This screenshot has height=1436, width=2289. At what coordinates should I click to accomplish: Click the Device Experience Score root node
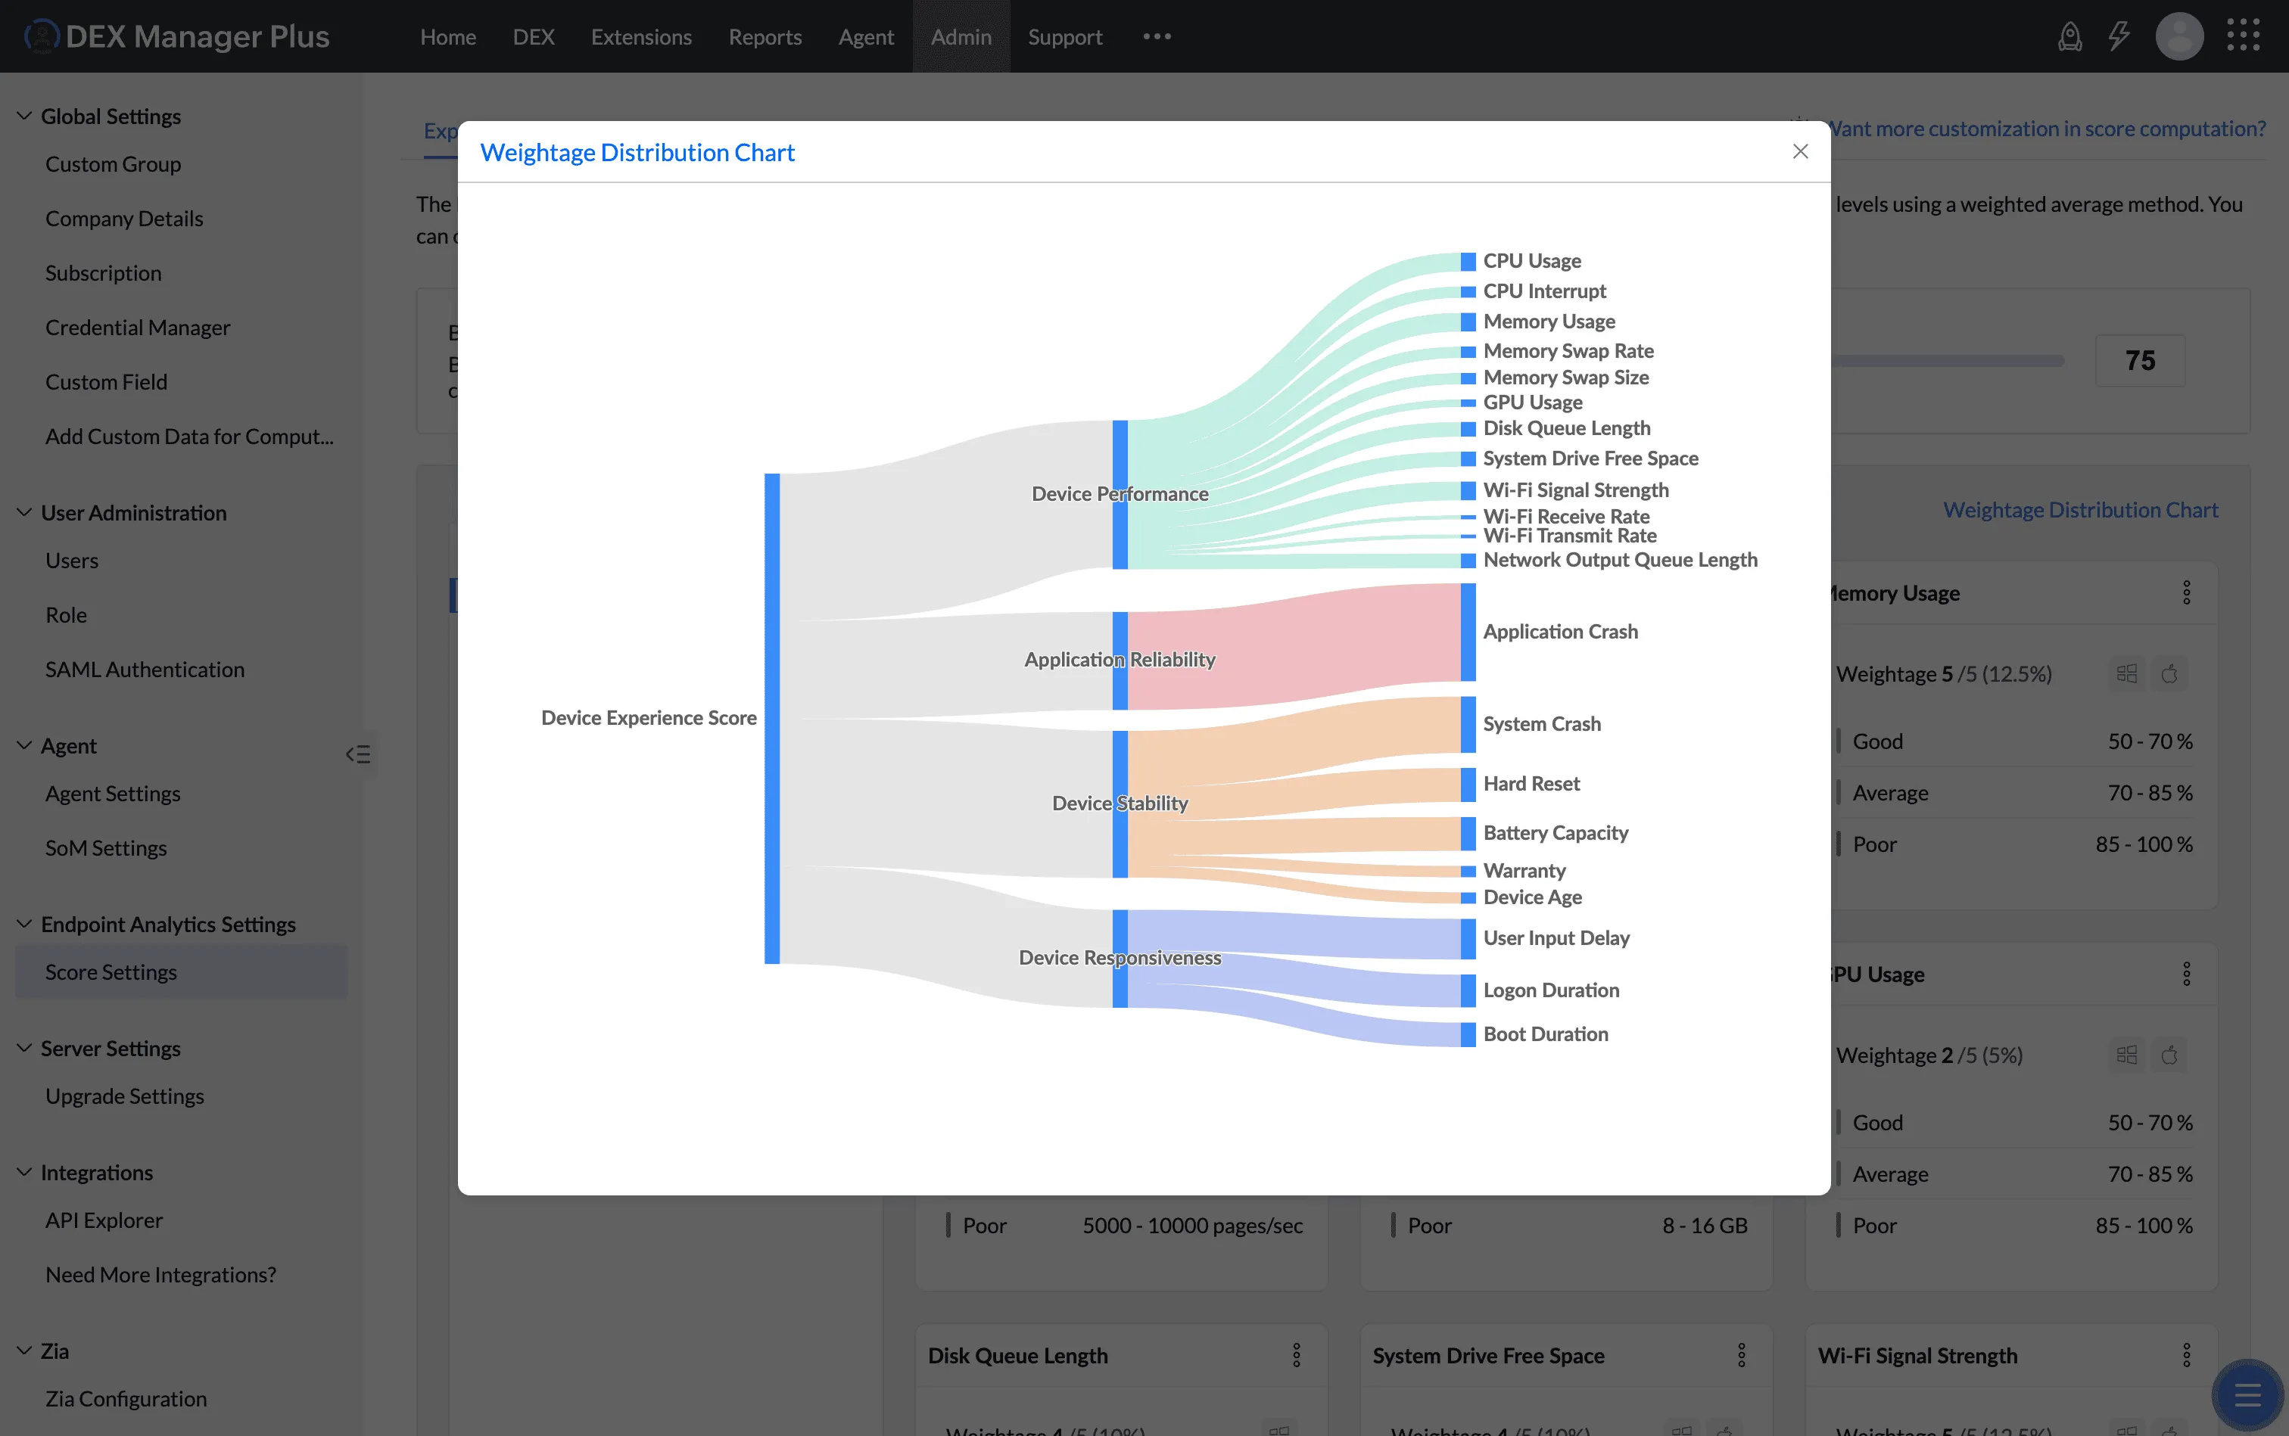(x=771, y=718)
